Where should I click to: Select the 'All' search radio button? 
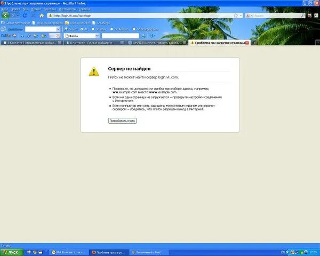click(x=82, y=29)
